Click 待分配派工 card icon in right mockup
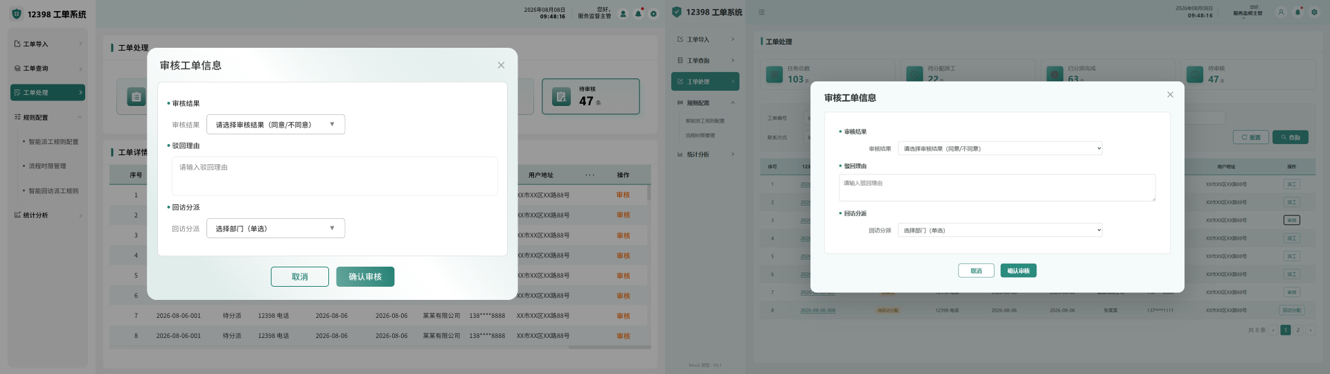1330x374 pixels. pos(915,74)
